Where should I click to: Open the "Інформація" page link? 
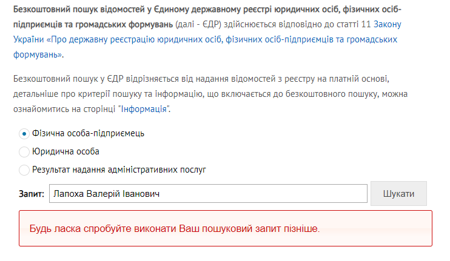145,110
